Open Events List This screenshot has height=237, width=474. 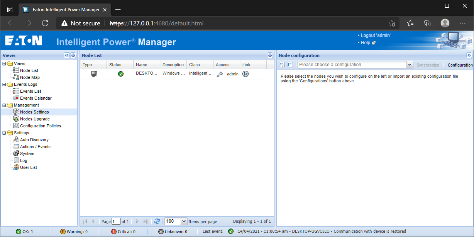tap(30, 91)
